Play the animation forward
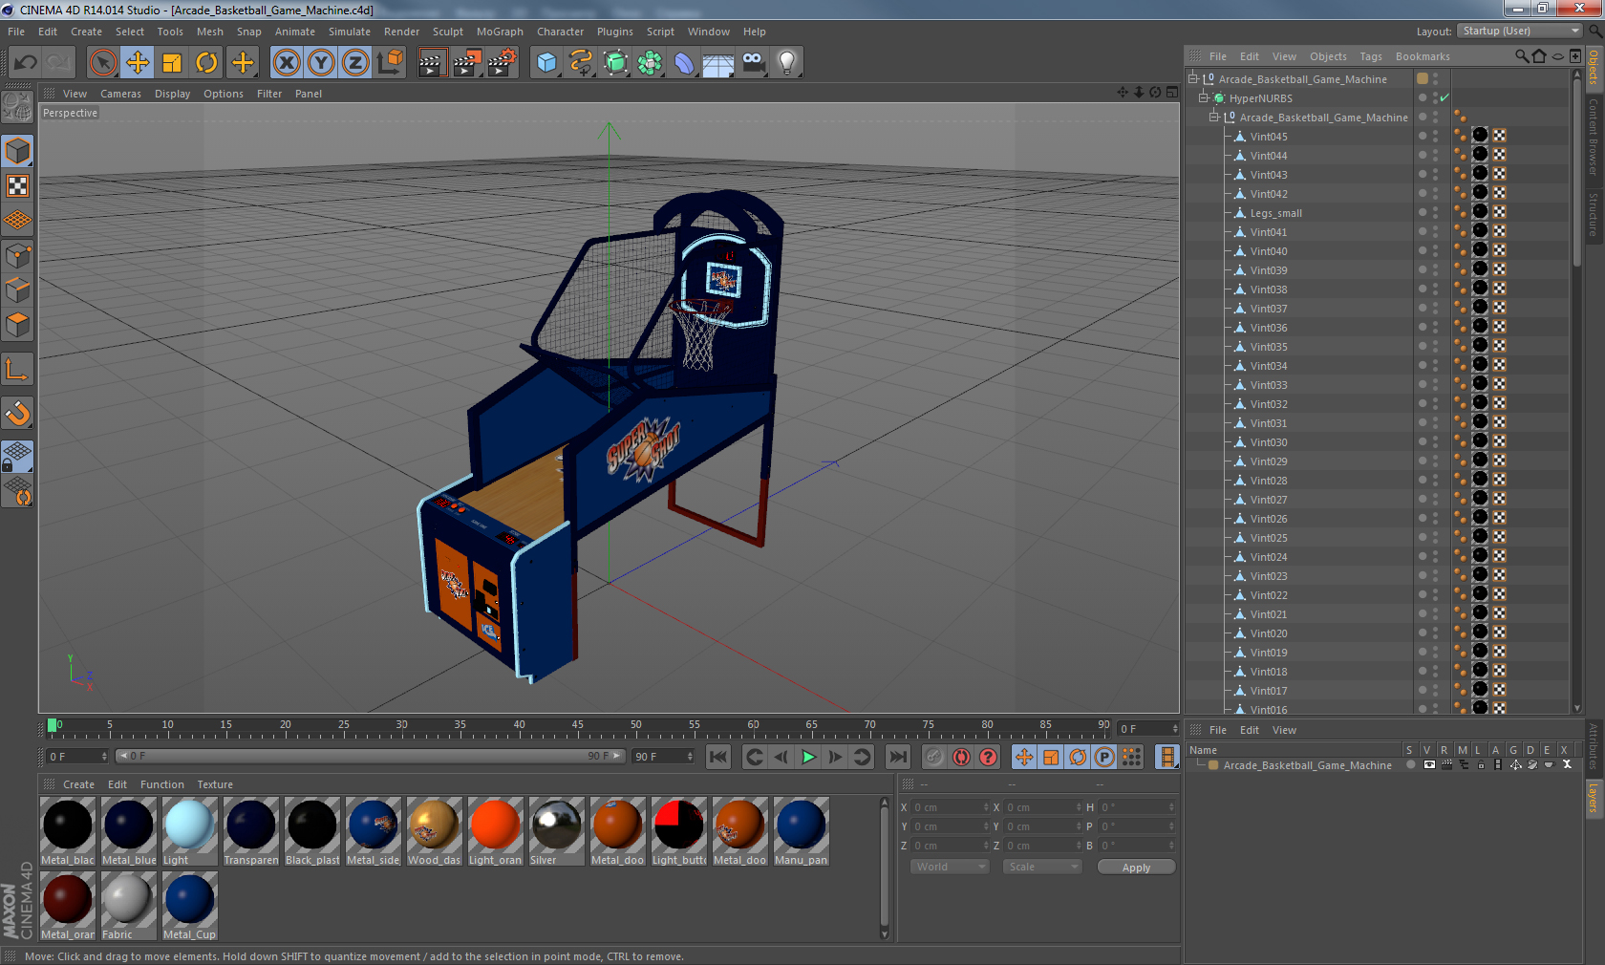The height and width of the screenshot is (965, 1605). [808, 757]
